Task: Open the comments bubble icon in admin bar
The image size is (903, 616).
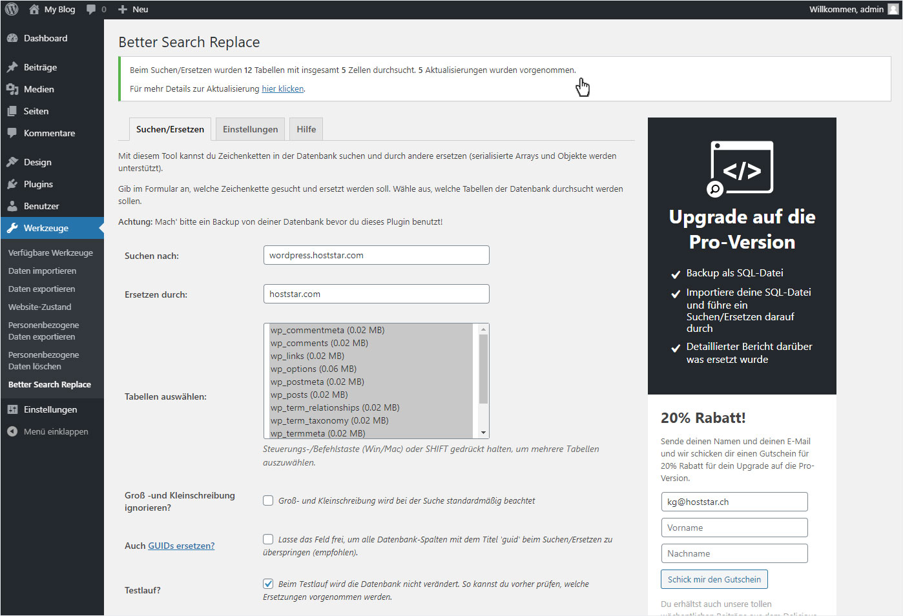Action: (91, 10)
